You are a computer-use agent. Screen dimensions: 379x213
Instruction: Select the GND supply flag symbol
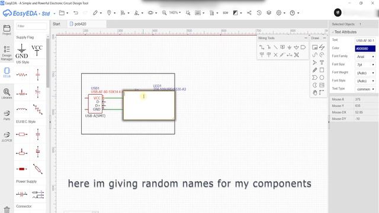coord(22,51)
